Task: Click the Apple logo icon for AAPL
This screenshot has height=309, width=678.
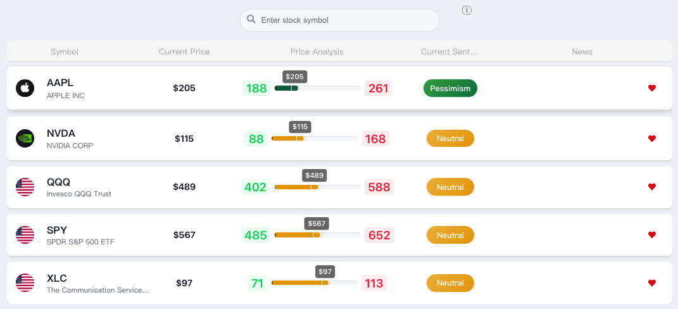Action: (x=25, y=88)
